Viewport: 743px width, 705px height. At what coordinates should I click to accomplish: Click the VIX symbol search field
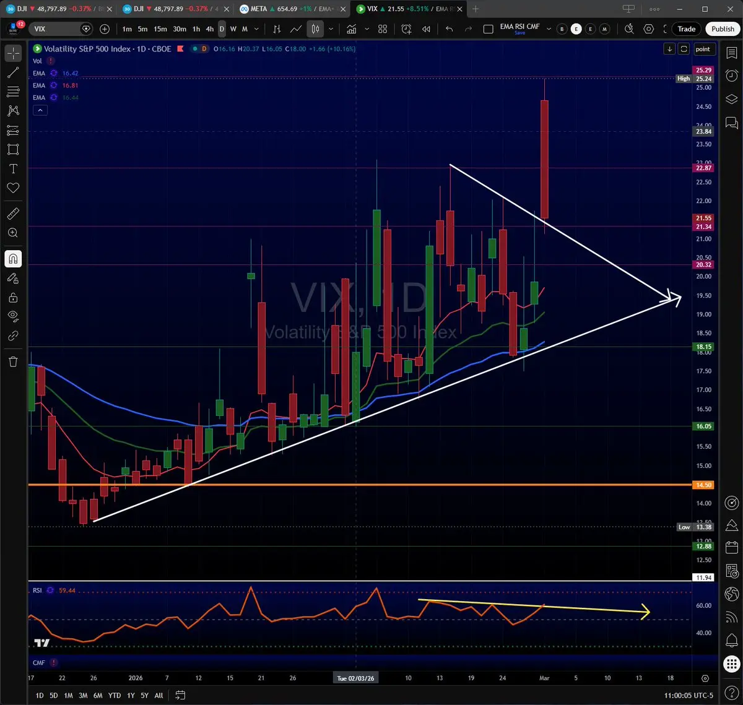pos(61,29)
